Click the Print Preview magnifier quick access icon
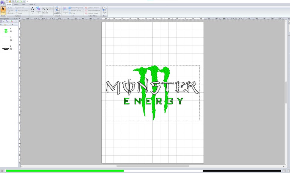Screen dimensions: 290x173 15,1
